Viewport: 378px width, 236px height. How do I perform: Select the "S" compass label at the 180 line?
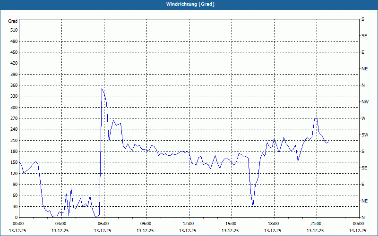[x=363, y=152]
